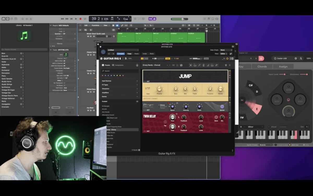Toggle the metronome button in Logic
Viewport: 313px width, 196px height.
(x=154, y=19)
